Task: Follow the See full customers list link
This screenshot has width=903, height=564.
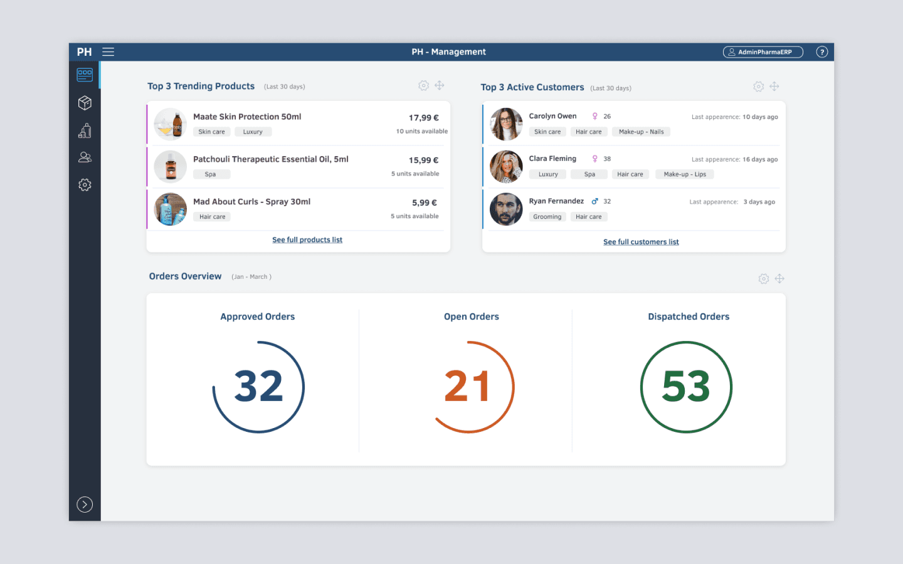Action: (x=641, y=242)
